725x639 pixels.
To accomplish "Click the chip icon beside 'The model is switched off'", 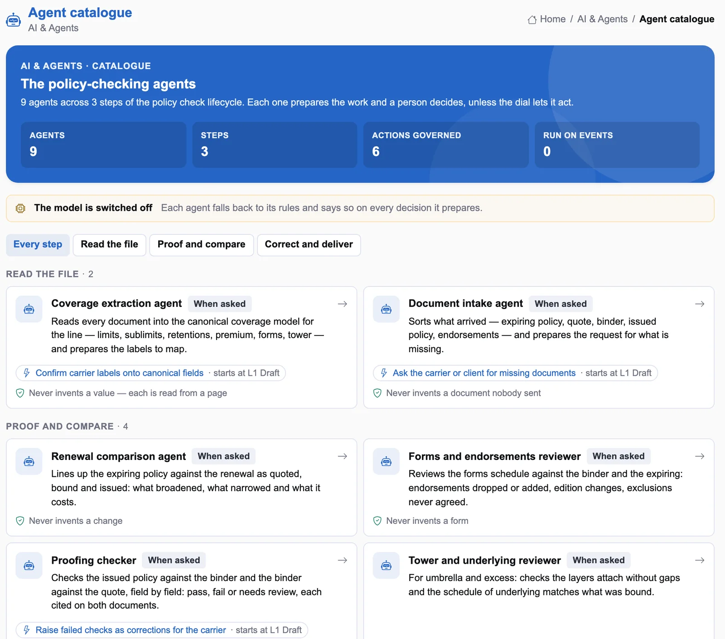I will [x=20, y=208].
